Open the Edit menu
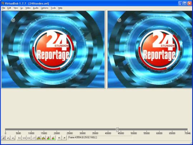 click(x=9, y=8)
